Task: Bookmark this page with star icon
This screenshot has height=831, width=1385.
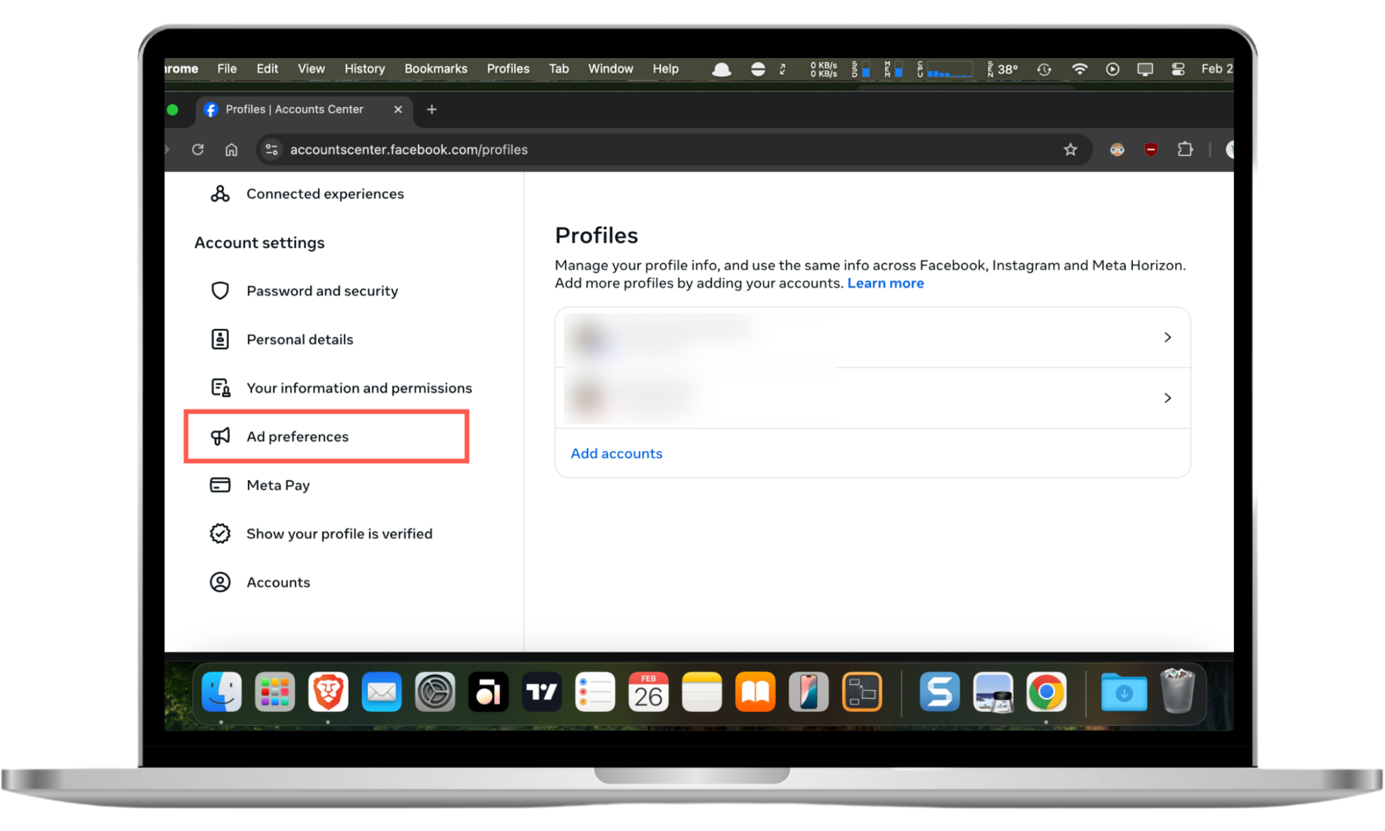Action: pyautogui.click(x=1070, y=150)
